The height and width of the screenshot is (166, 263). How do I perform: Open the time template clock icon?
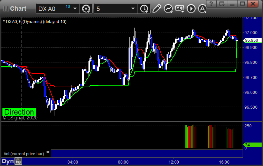point(144,9)
